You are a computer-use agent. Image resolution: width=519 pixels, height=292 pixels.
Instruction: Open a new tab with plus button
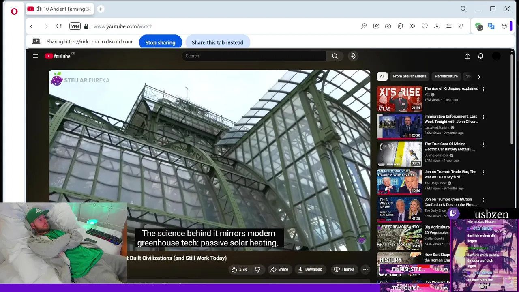click(x=101, y=9)
